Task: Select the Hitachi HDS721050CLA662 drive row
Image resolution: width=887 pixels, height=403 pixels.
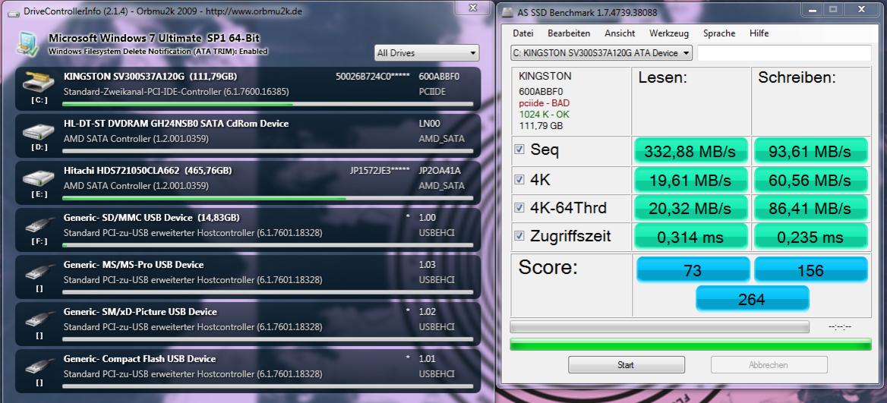Action: 248,183
